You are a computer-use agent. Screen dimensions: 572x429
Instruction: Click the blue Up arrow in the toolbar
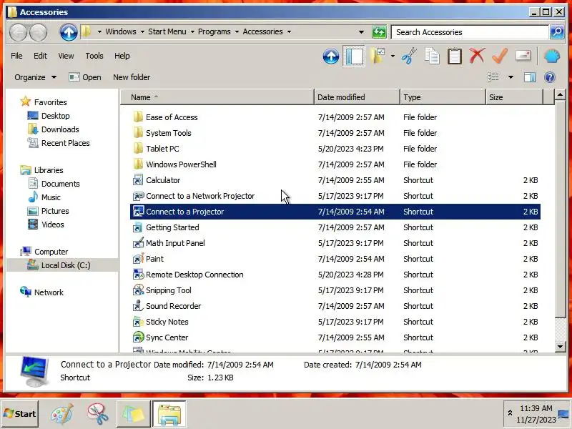(331, 56)
